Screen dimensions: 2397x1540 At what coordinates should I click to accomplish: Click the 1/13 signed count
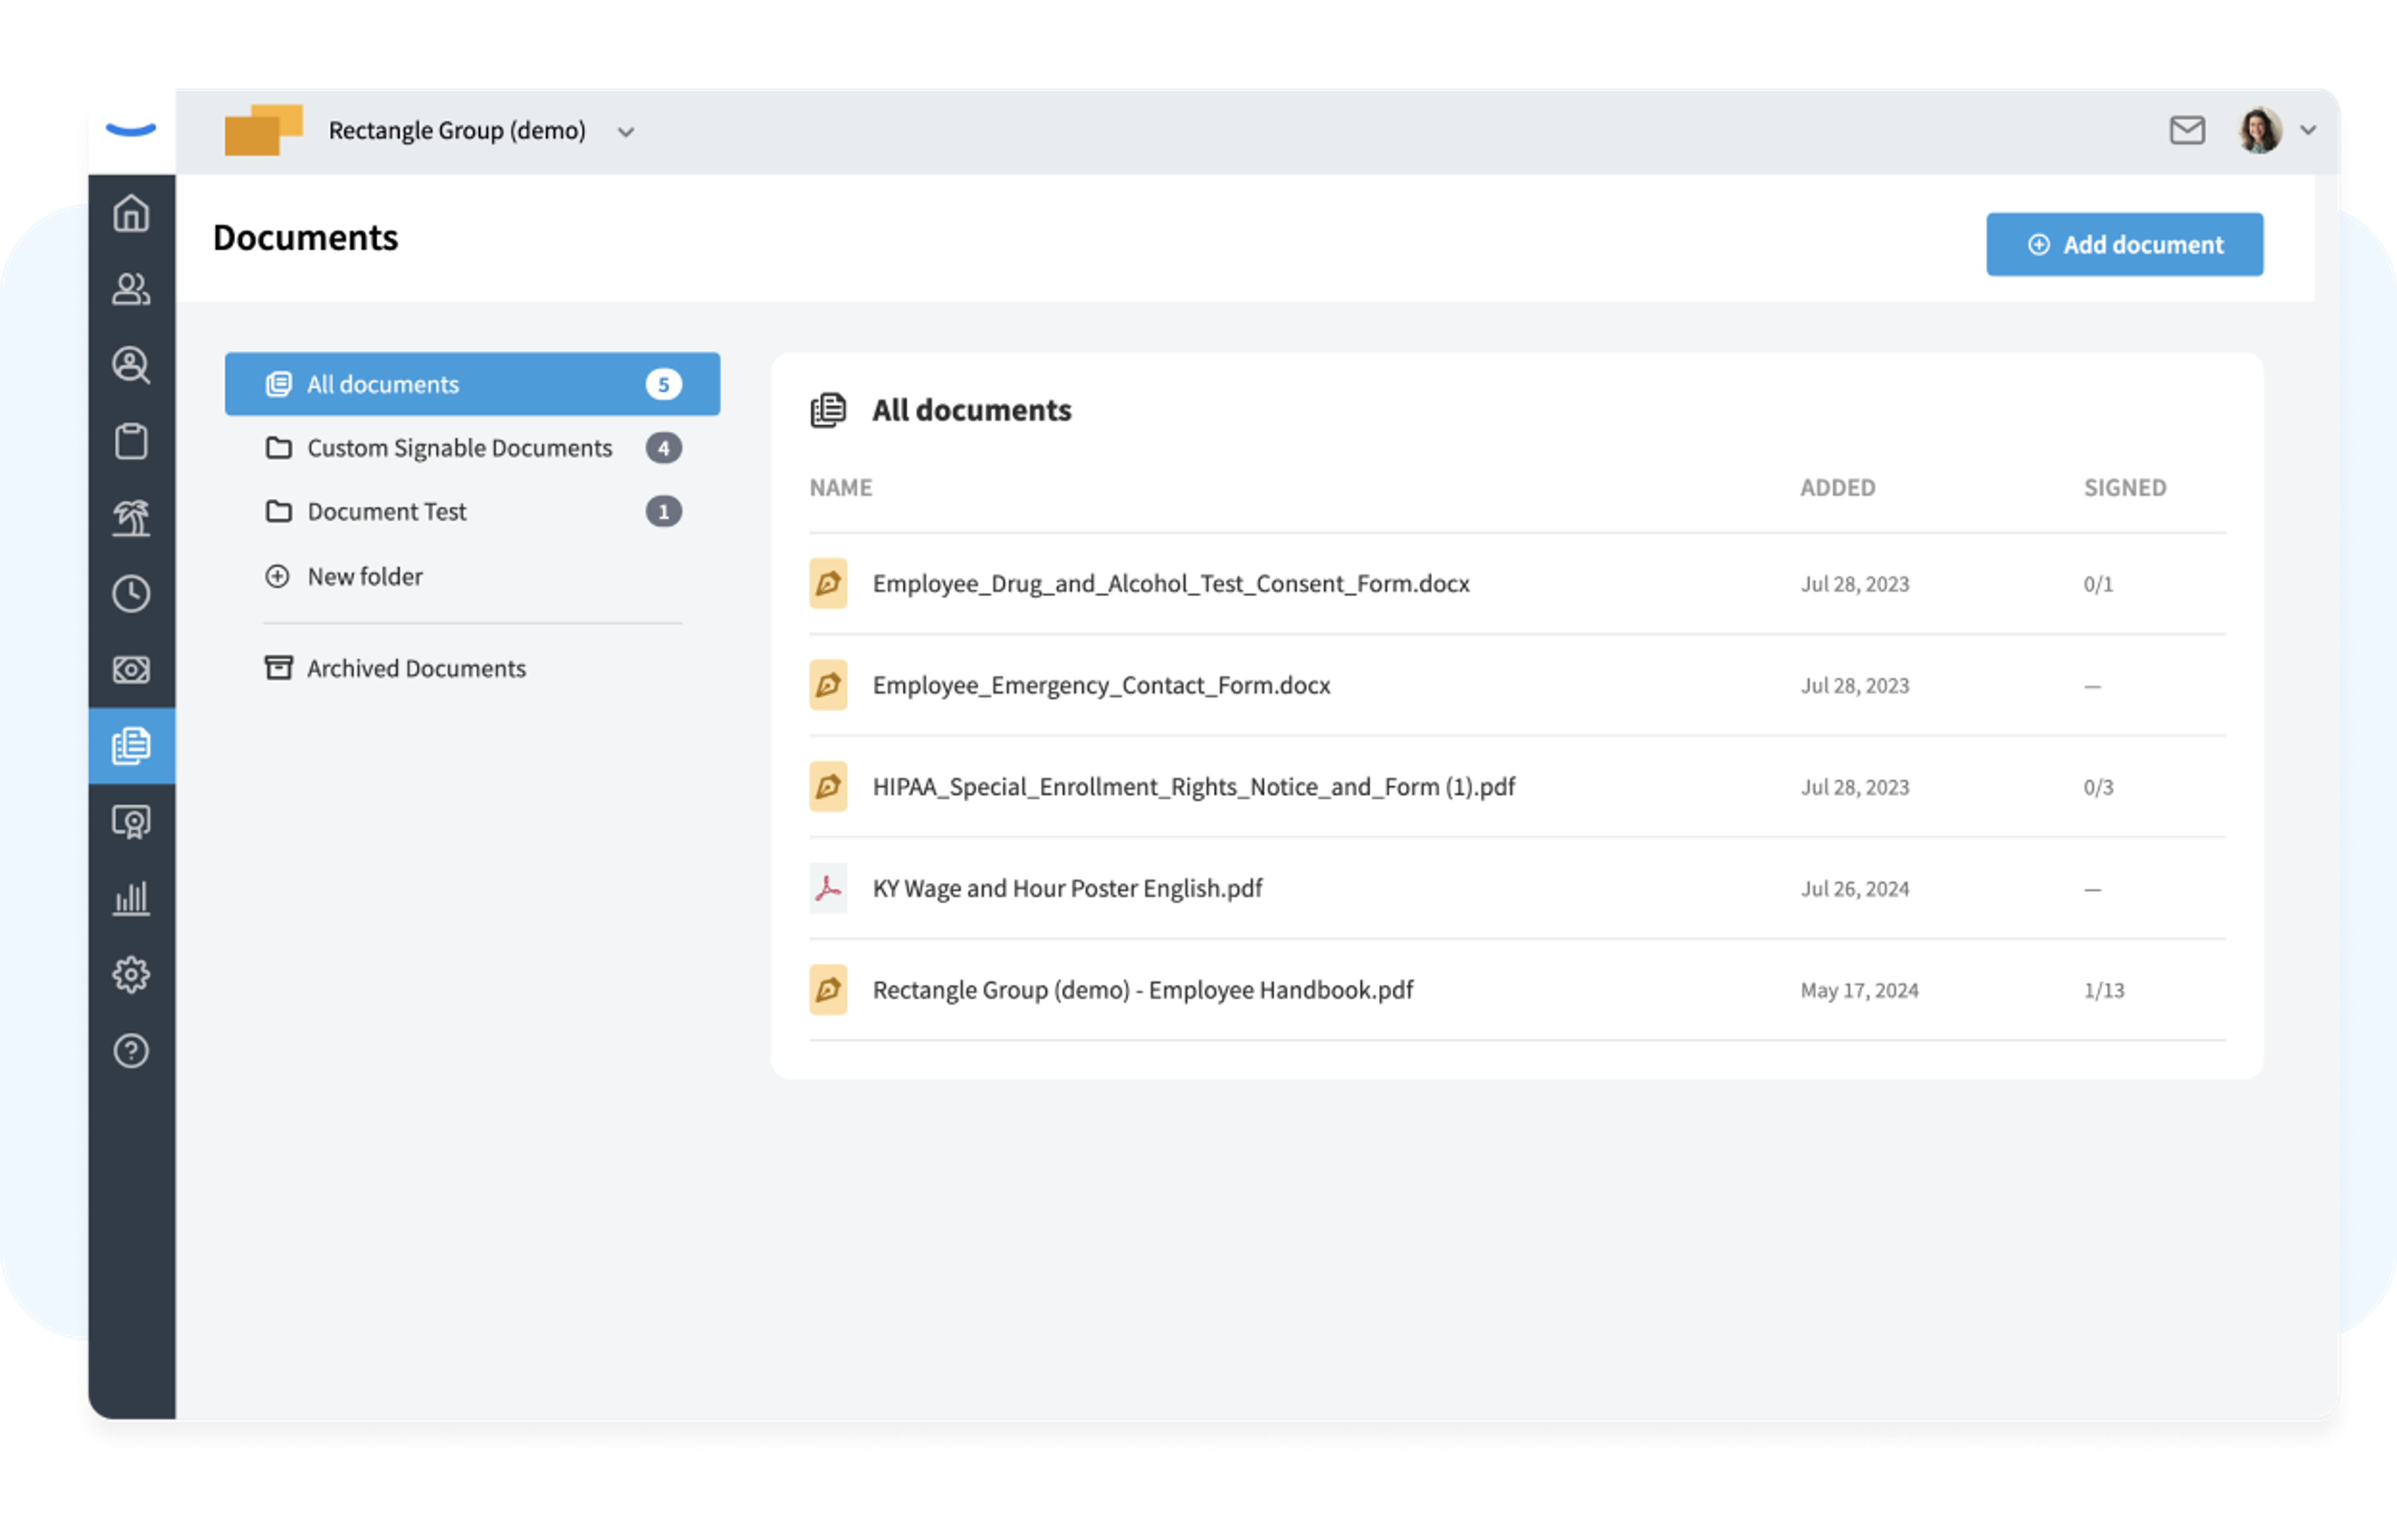click(x=2104, y=990)
